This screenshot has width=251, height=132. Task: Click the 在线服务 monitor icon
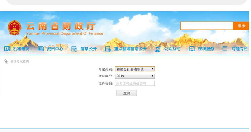tap(192, 49)
